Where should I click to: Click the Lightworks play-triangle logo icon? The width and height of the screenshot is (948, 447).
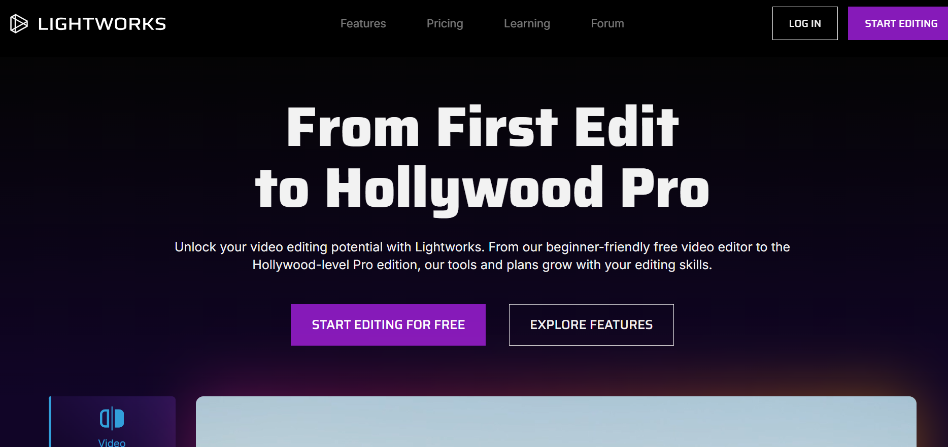pyautogui.click(x=19, y=24)
